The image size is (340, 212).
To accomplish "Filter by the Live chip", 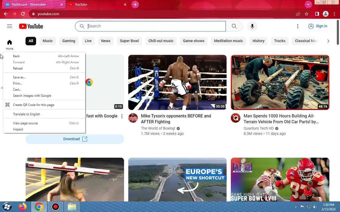I will [88, 41].
